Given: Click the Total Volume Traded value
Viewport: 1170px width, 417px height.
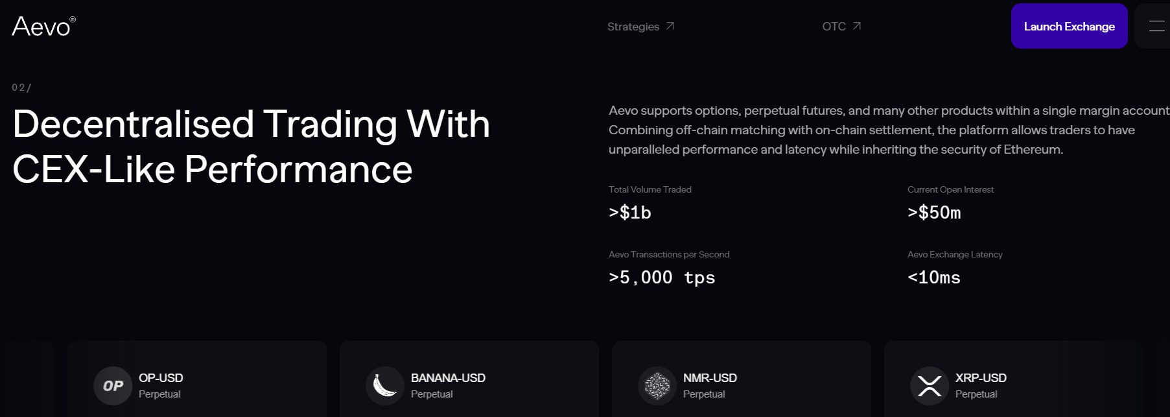Looking at the screenshot, I should pos(630,213).
